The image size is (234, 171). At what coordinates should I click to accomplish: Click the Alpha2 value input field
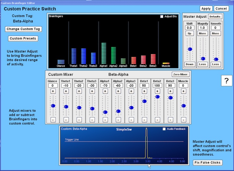(118, 85)
